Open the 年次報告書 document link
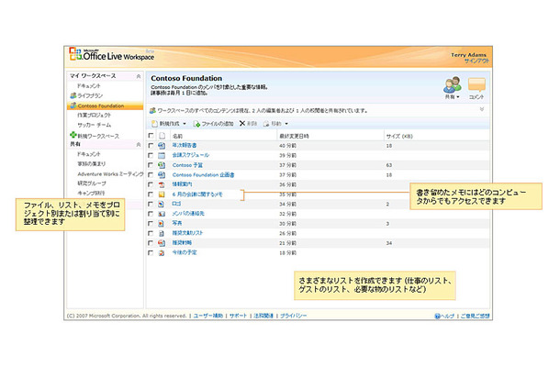The width and height of the screenshot is (560, 367). point(185,145)
